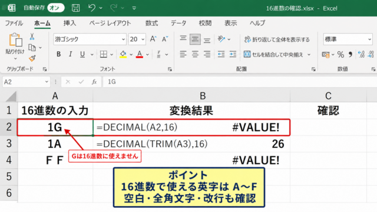Click Align Left icon
Viewport: 377px width, 212px height.
point(183,54)
